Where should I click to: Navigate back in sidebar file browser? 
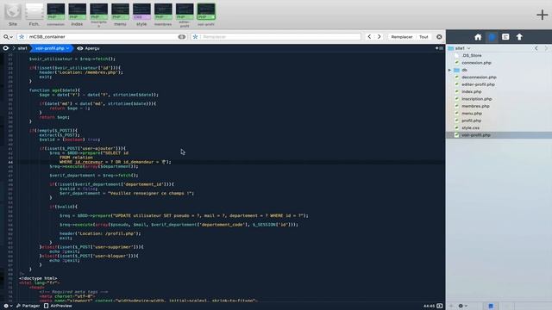(x=536, y=48)
